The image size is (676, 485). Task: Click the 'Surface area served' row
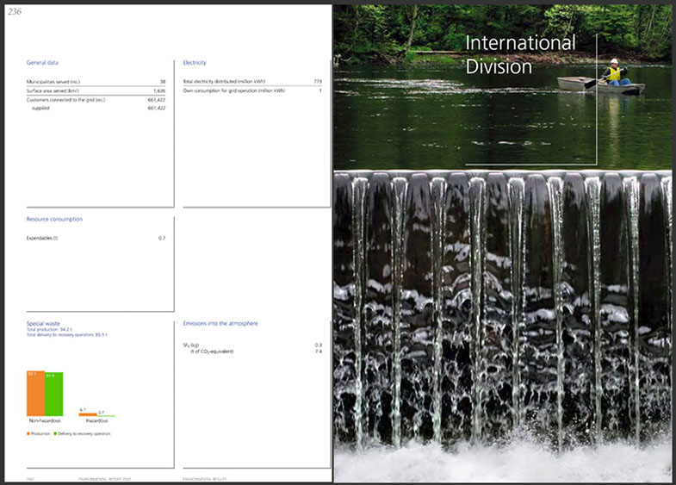pos(96,90)
